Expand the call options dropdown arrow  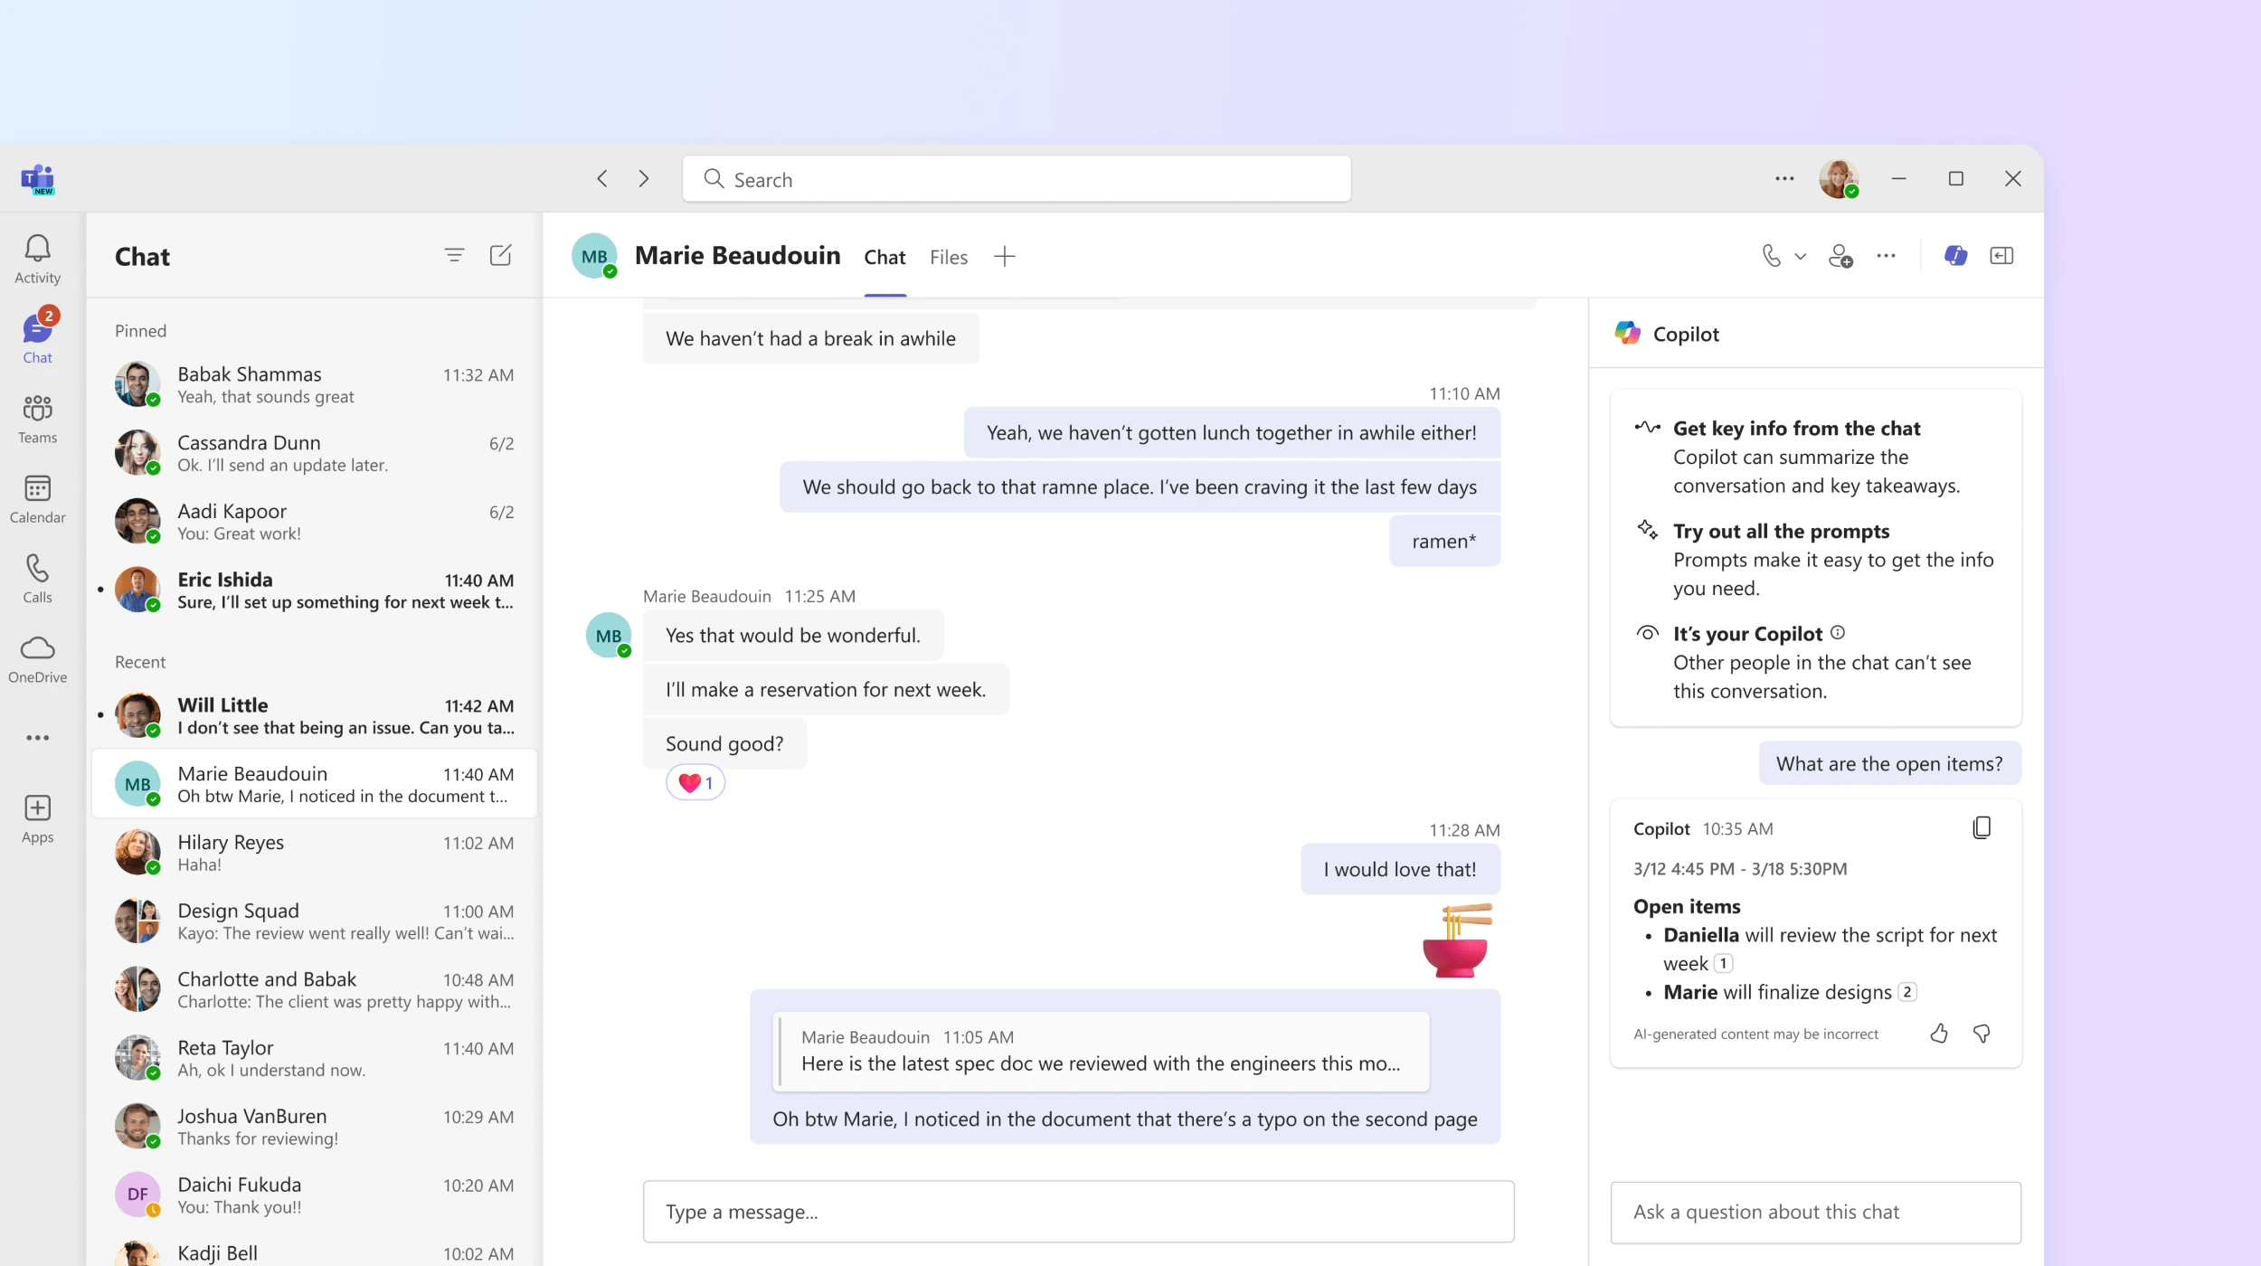click(x=1800, y=257)
